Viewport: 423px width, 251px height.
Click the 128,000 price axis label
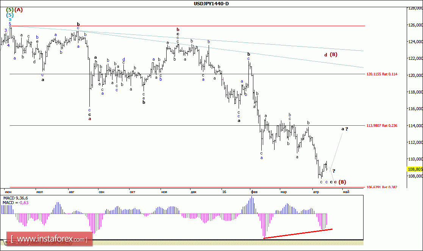tap(416, 8)
